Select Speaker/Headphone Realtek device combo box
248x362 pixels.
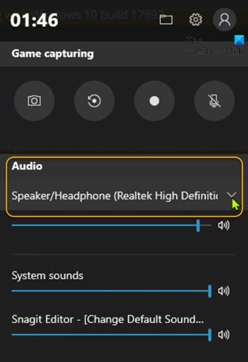click(x=124, y=196)
